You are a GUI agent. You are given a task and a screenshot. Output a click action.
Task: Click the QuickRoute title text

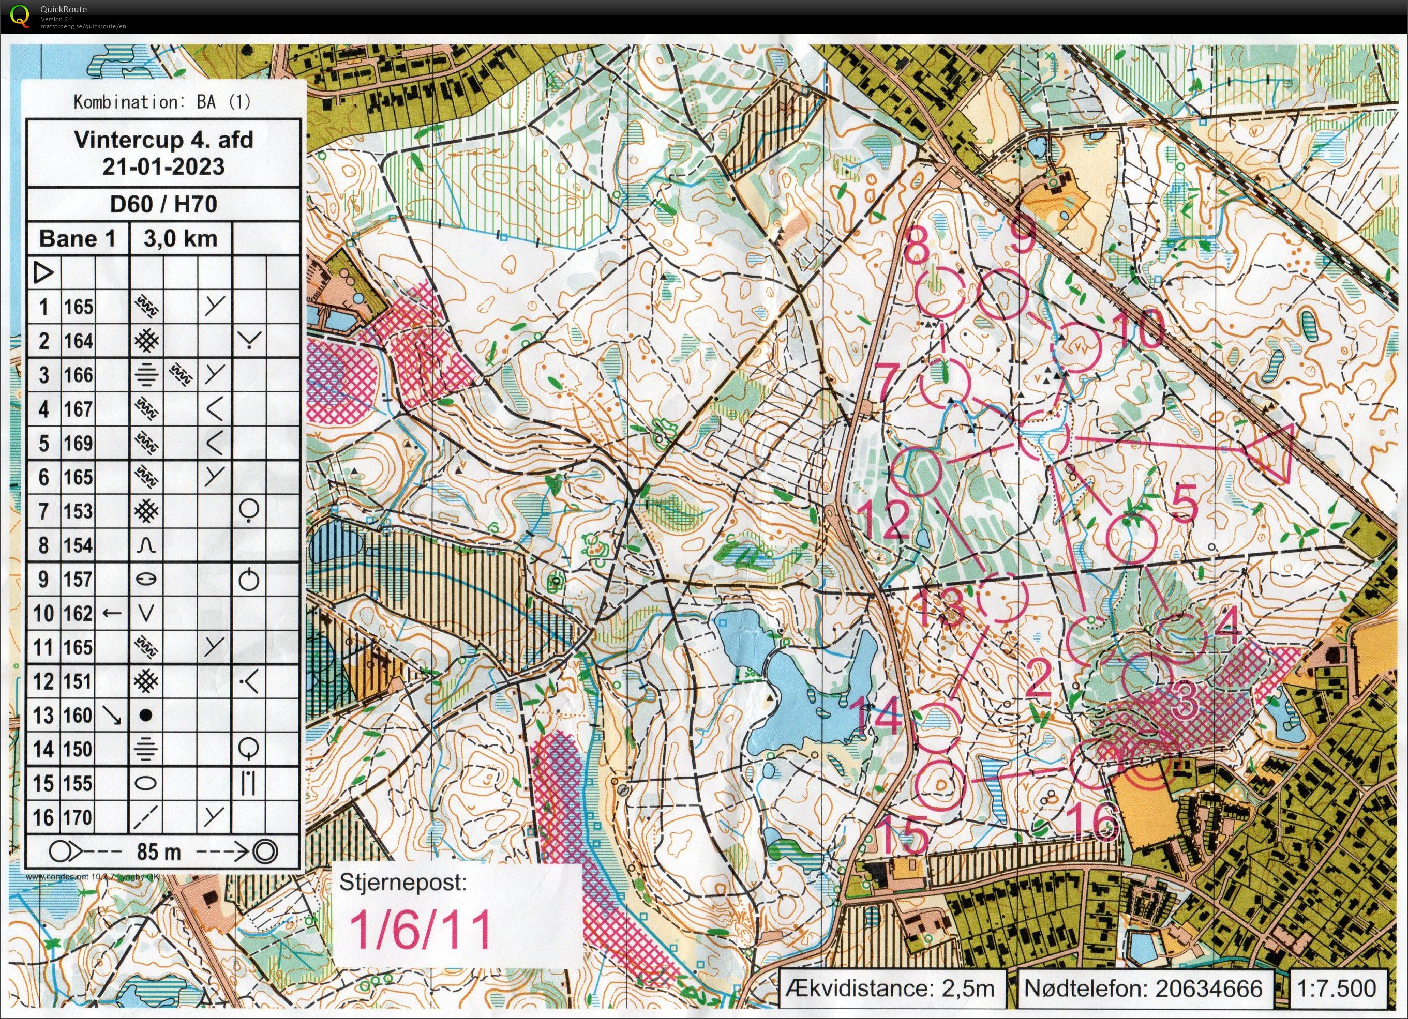tap(63, 9)
